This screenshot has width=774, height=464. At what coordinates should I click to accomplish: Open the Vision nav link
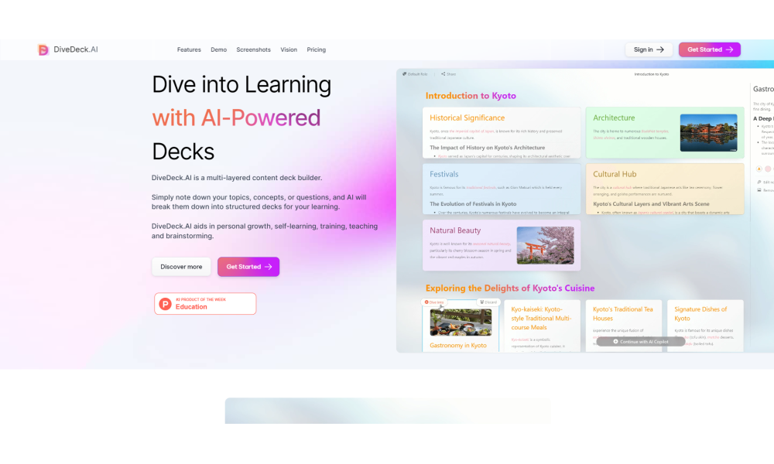coord(289,49)
